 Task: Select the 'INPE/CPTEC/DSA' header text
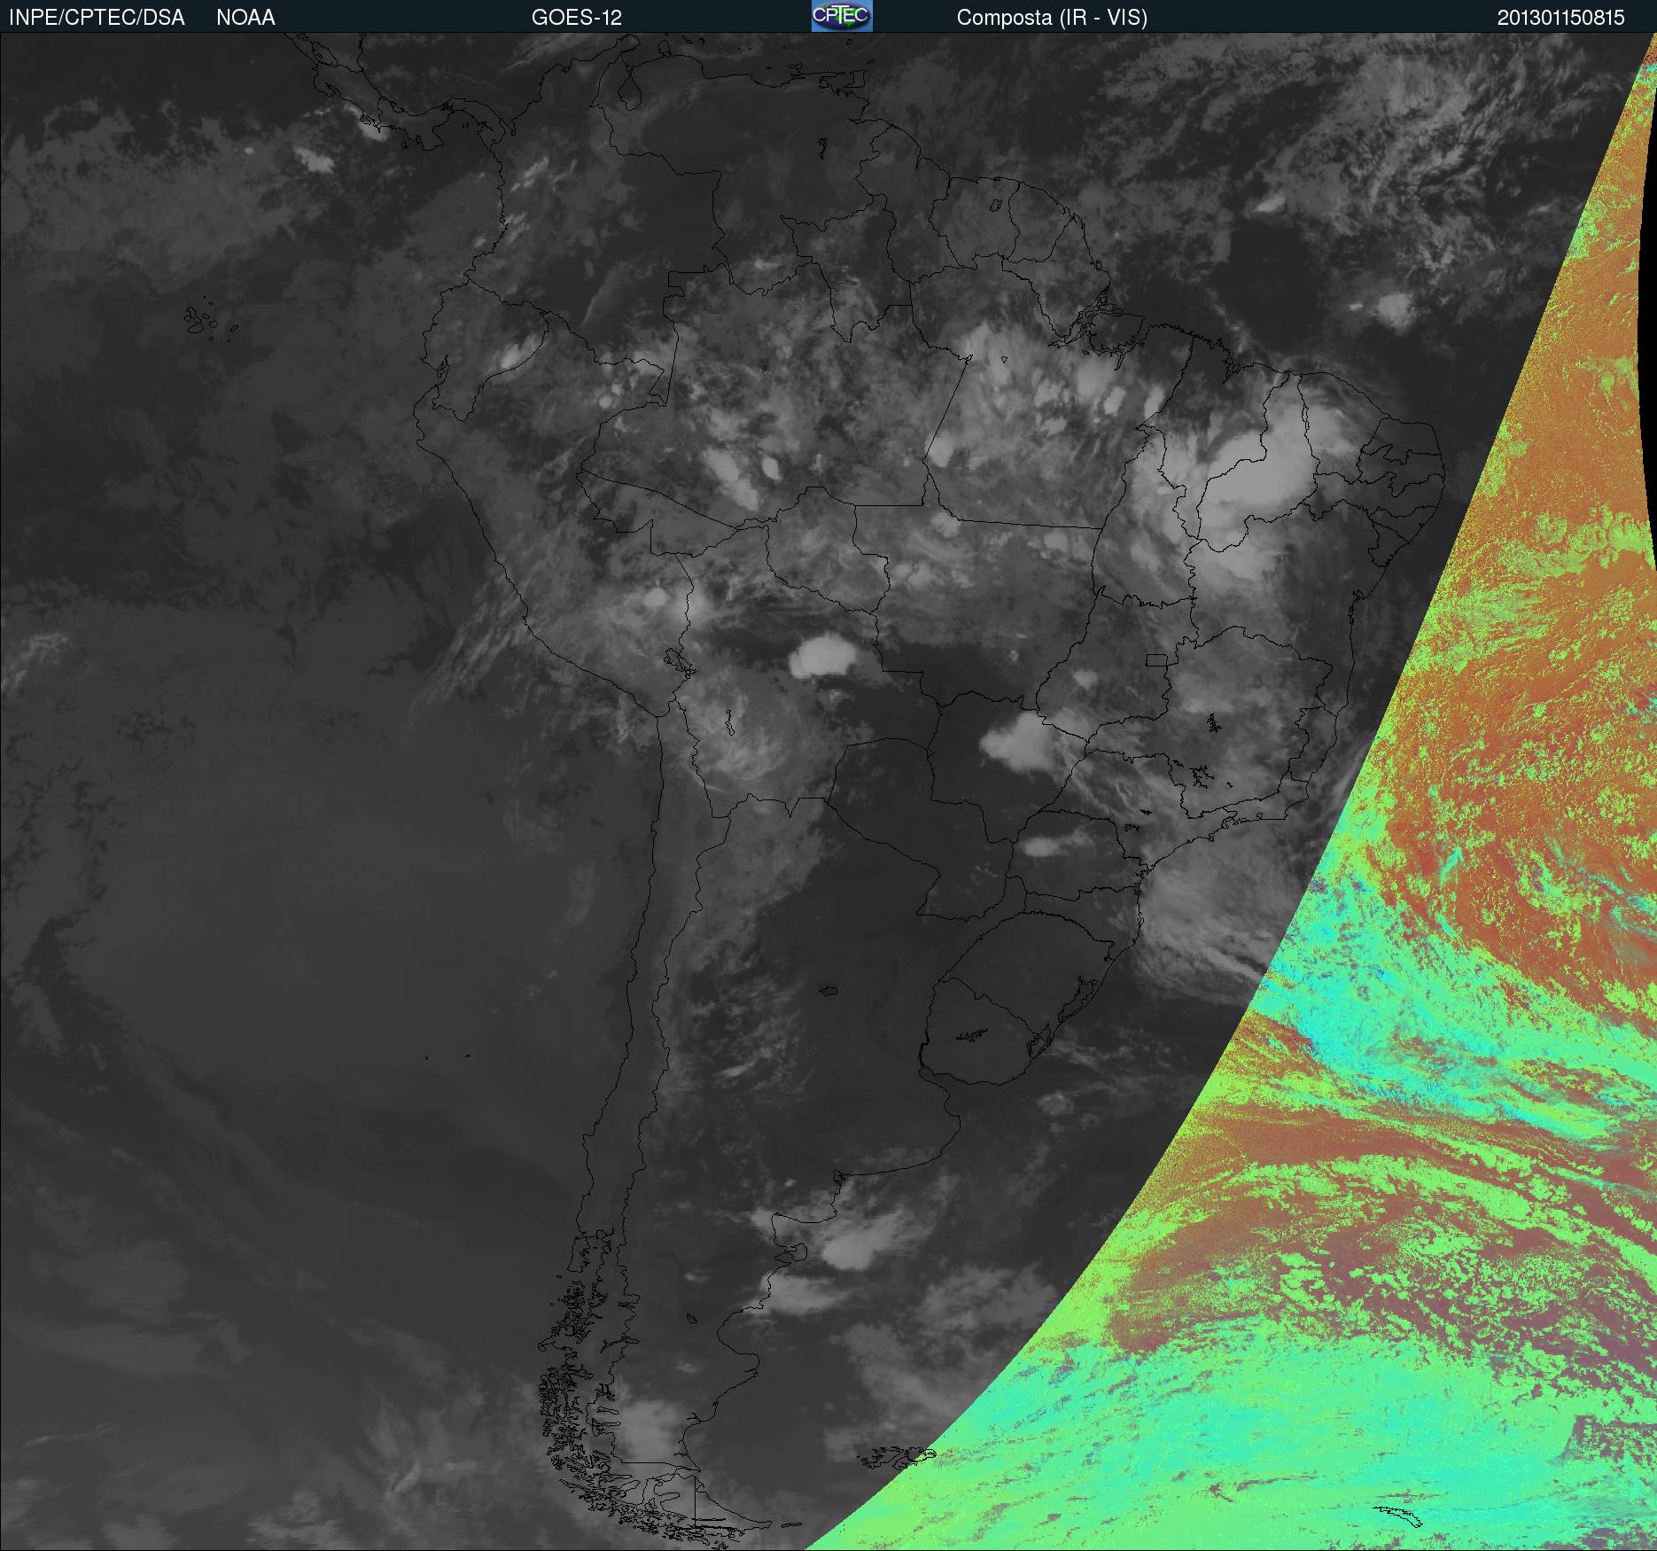pyautogui.click(x=97, y=18)
